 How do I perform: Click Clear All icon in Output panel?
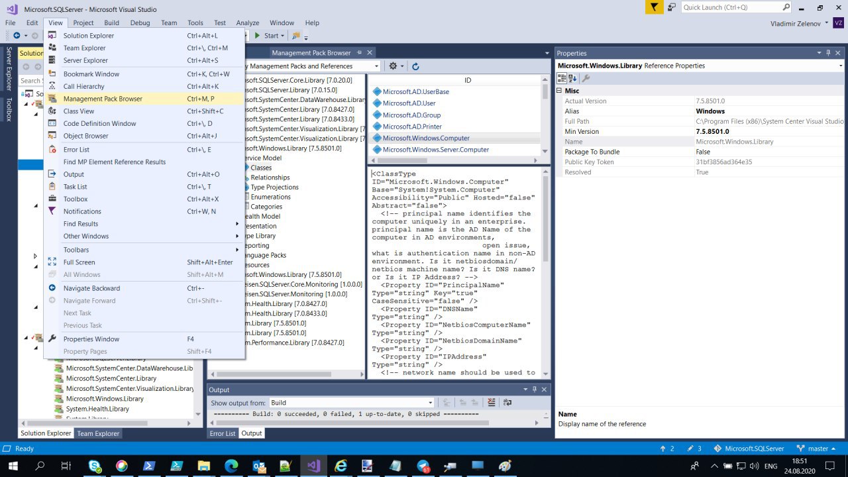tap(492, 402)
